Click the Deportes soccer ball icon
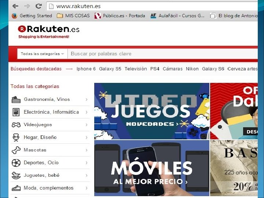 click(16, 163)
